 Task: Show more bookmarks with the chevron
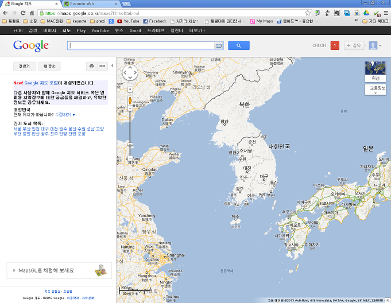[x=357, y=21]
